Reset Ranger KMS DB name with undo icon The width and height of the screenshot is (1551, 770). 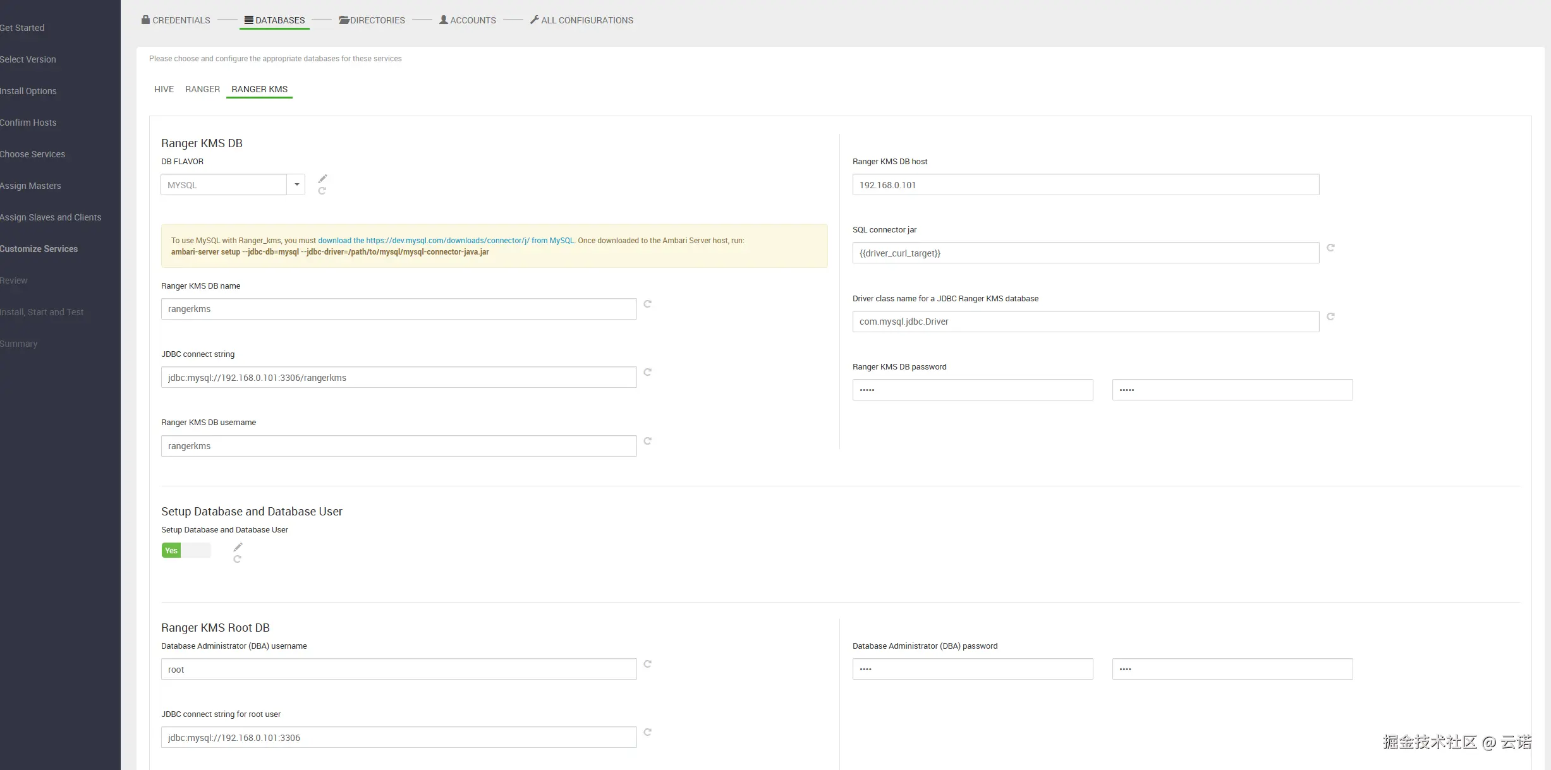(x=647, y=304)
